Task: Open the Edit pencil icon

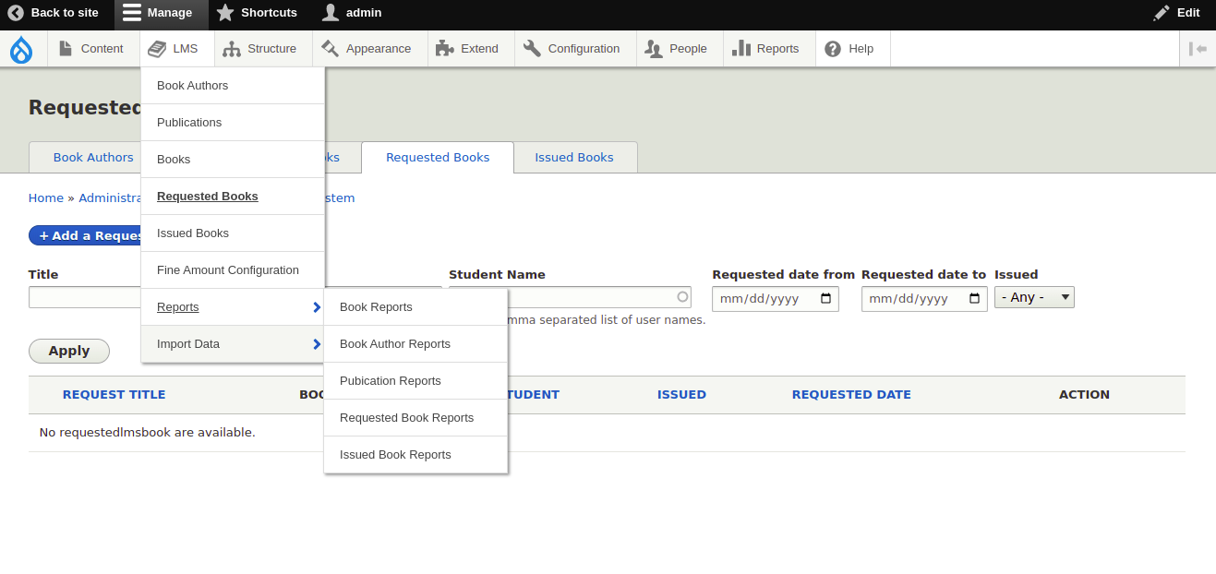Action: 1162,13
